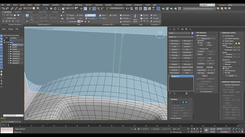Image resolution: width=245 pixels, height=137 pixels.
Task: Select the Edge constraint radio button
Action: pos(206,43)
